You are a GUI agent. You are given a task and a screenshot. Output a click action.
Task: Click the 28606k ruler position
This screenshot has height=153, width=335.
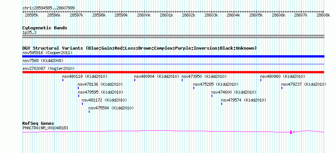[279, 15]
